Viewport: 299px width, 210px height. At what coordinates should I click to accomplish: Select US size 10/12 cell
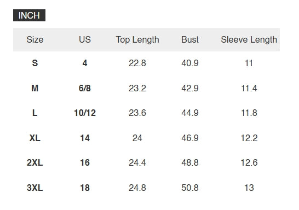(85, 113)
